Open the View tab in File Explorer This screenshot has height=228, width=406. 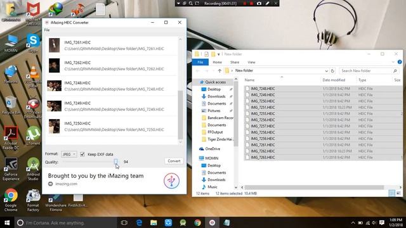click(251, 62)
